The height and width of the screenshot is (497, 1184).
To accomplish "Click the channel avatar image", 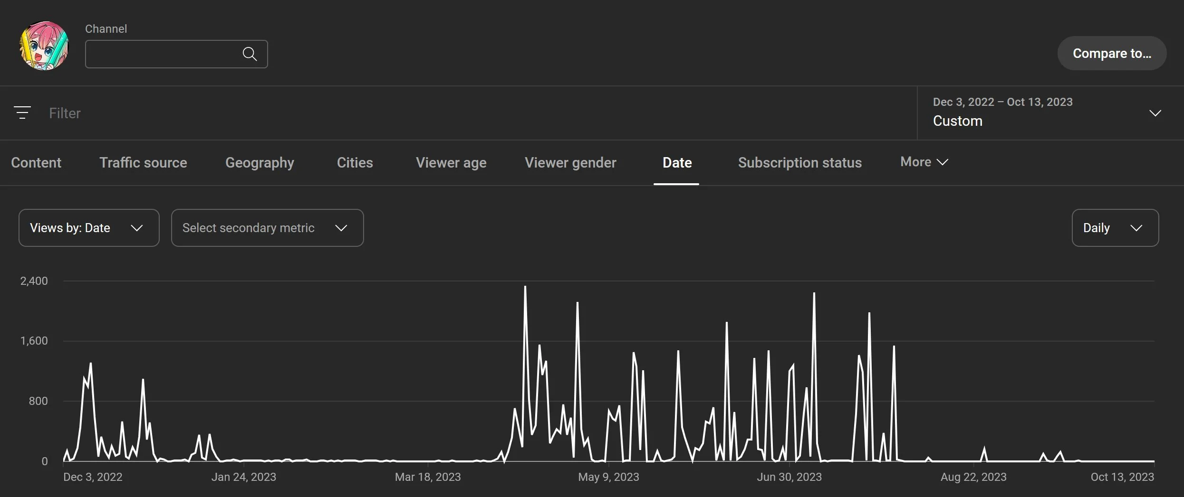I will point(44,45).
